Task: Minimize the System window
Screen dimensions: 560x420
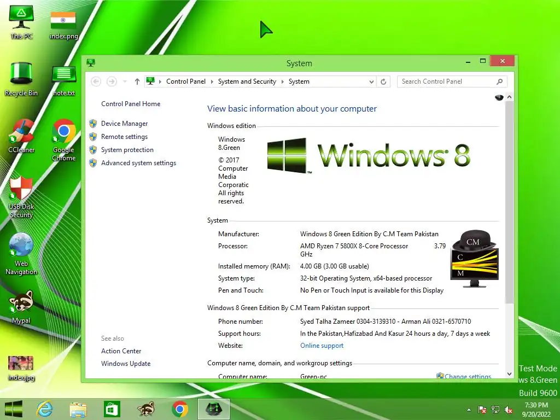Action: 468,61
